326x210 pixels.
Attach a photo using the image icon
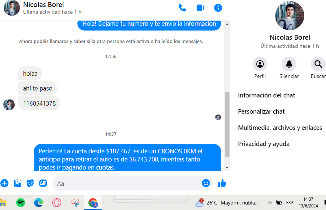pos(17,183)
